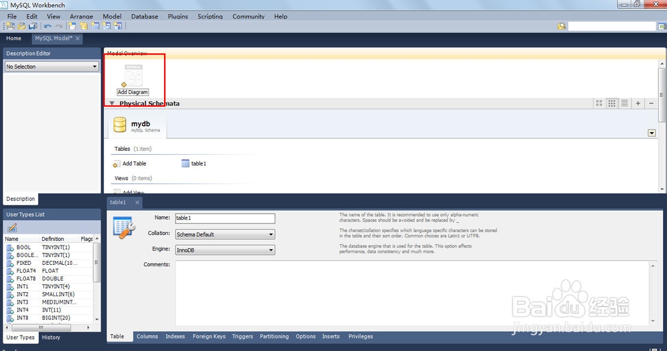The height and width of the screenshot is (351, 667).
Task: Open a model file with folder icon
Action: tap(22, 26)
